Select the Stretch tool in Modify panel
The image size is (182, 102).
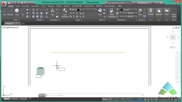pyautogui.click(x=34, y=16)
